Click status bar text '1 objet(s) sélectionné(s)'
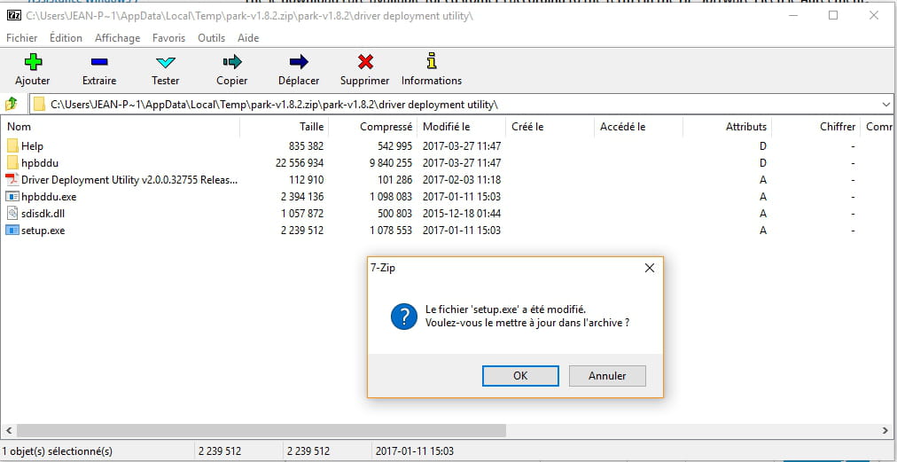This screenshot has height=462, width=897. 58,451
